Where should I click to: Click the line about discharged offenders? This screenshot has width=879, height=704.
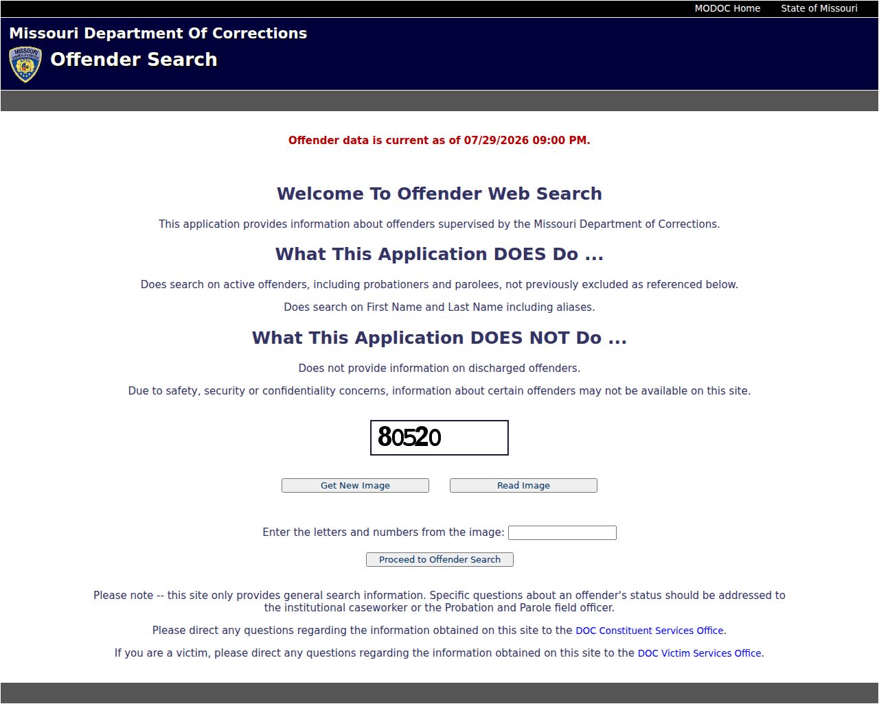point(439,368)
